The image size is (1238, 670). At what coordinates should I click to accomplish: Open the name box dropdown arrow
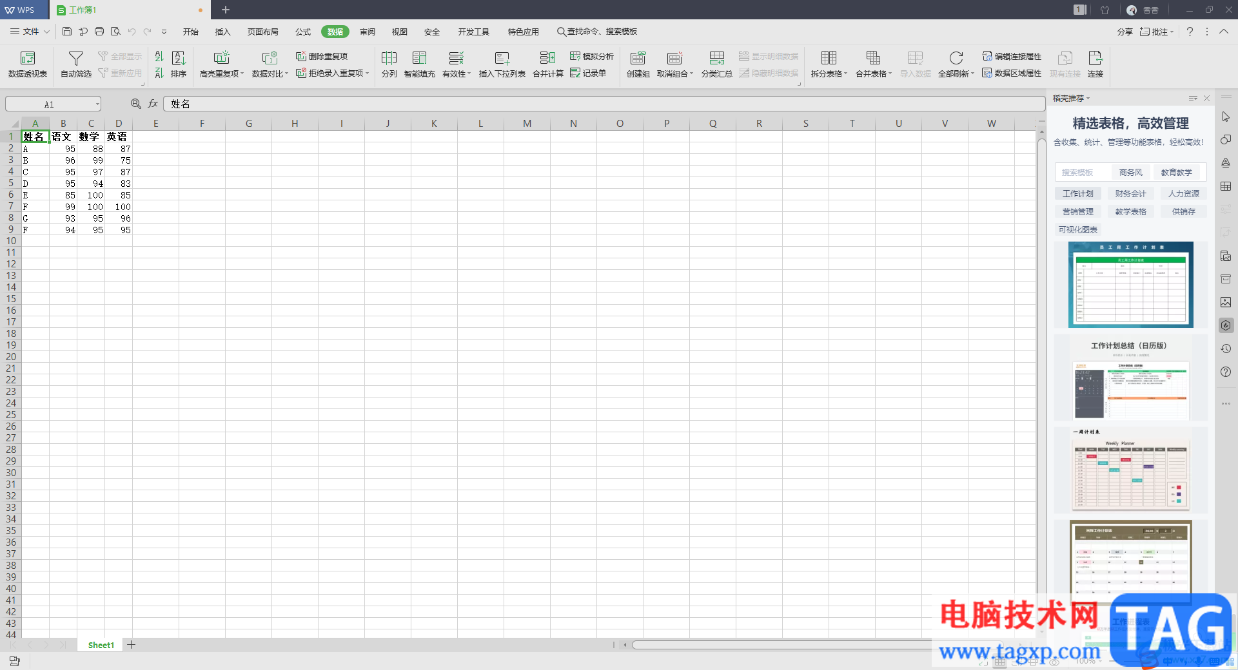(x=97, y=104)
